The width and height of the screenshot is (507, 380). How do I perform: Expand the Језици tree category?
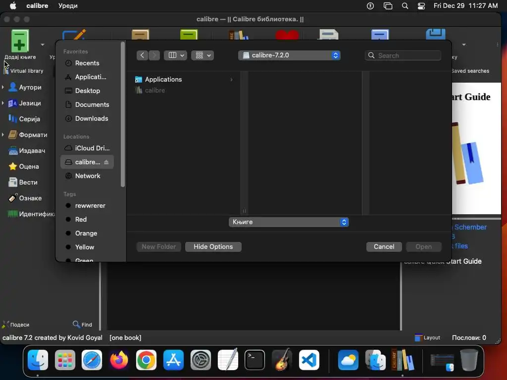pyautogui.click(x=3, y=103)
